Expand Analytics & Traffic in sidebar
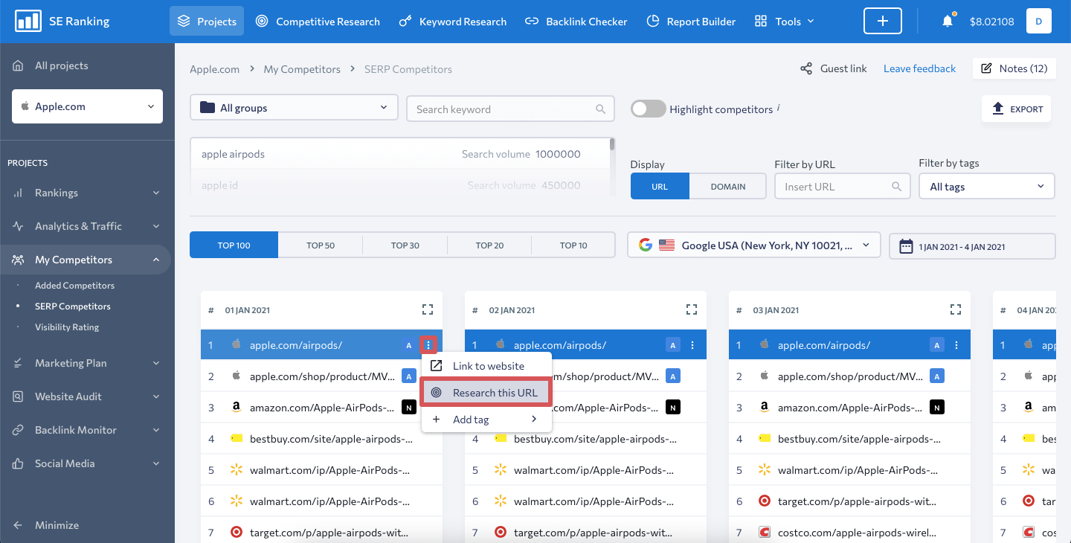The width and height of the screenshot is (1071, 543). point(86,226)
